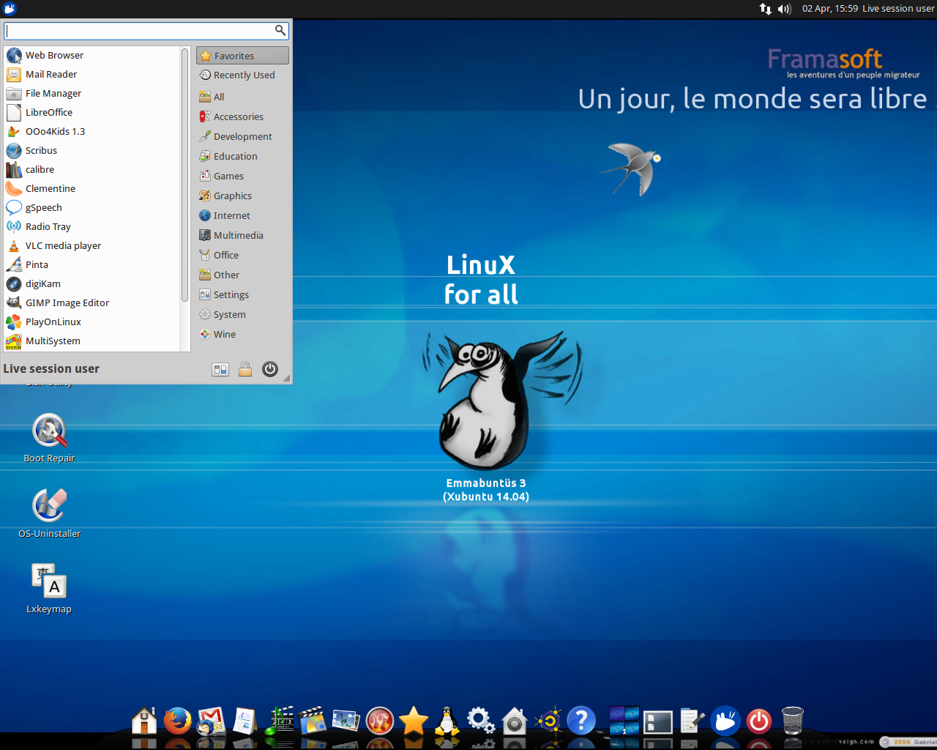Screen dimensions: 937x750
Task: Open the Firefox icon in the dock
Action: pyautogui.click(x=177, y=721)
